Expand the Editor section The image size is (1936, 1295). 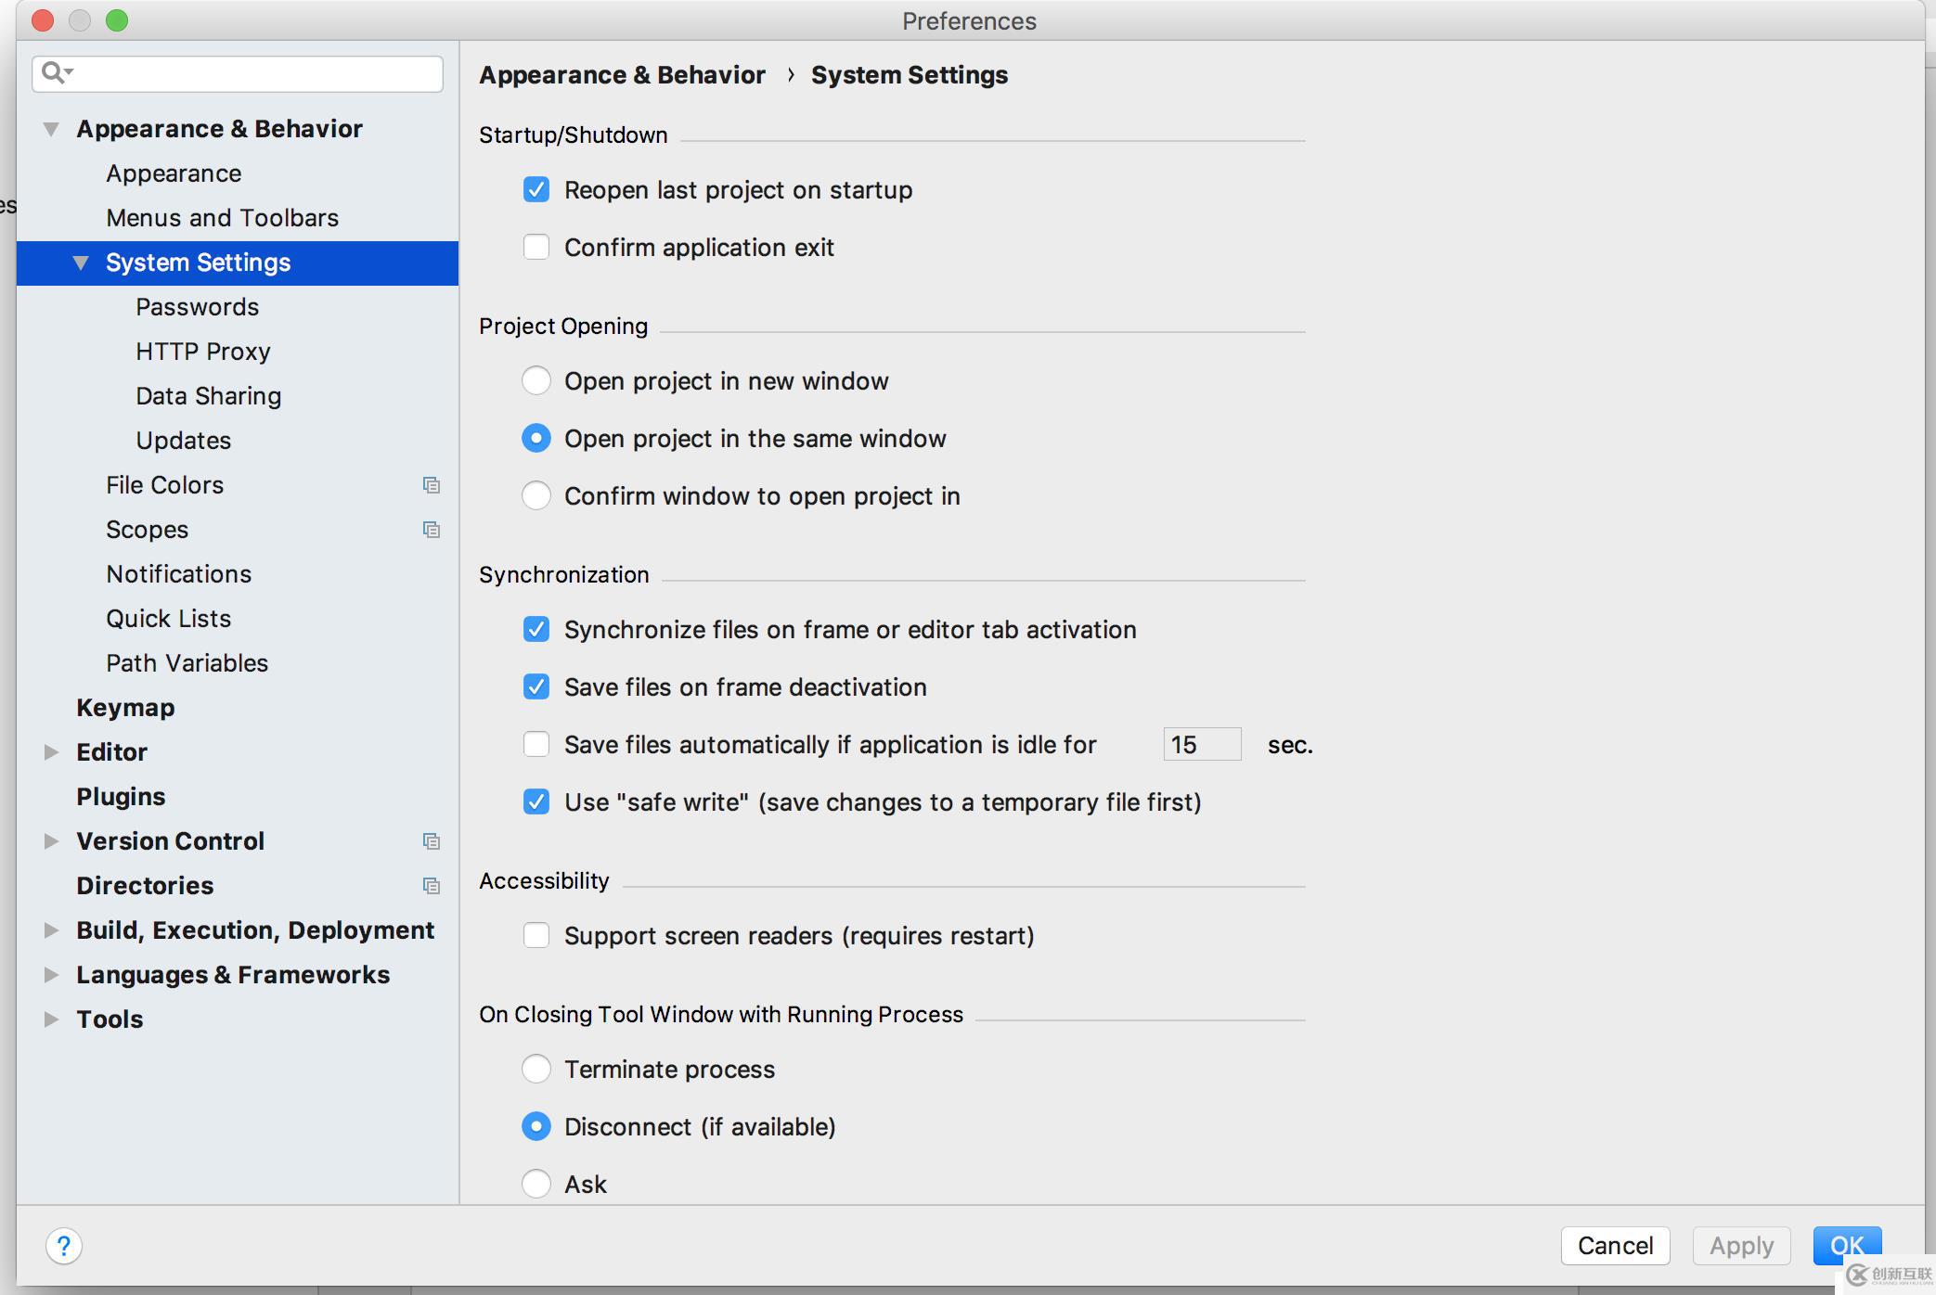pos(52,750)
